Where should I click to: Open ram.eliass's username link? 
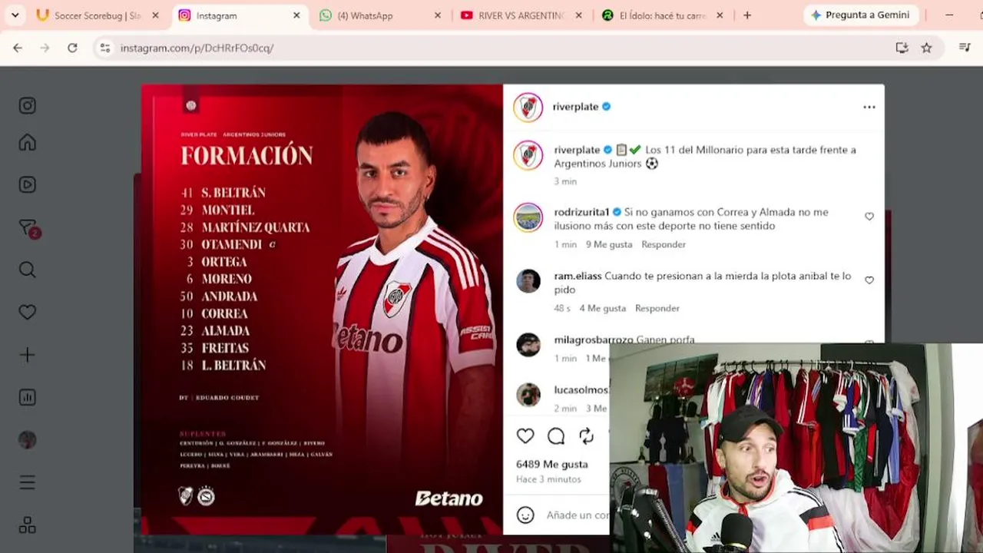(578, 276)
